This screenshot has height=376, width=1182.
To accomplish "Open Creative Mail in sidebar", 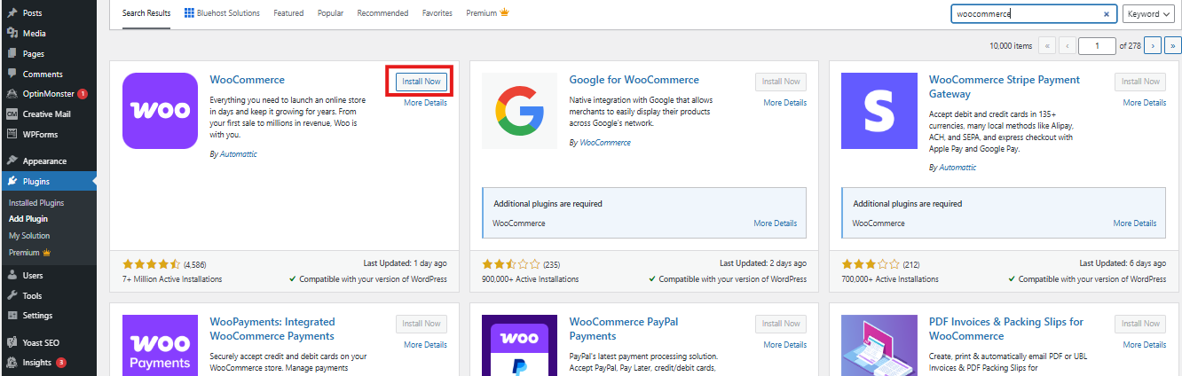I will coord(46,114).
